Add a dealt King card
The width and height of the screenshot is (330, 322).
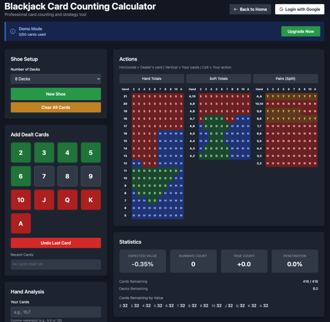pos(91,200)
